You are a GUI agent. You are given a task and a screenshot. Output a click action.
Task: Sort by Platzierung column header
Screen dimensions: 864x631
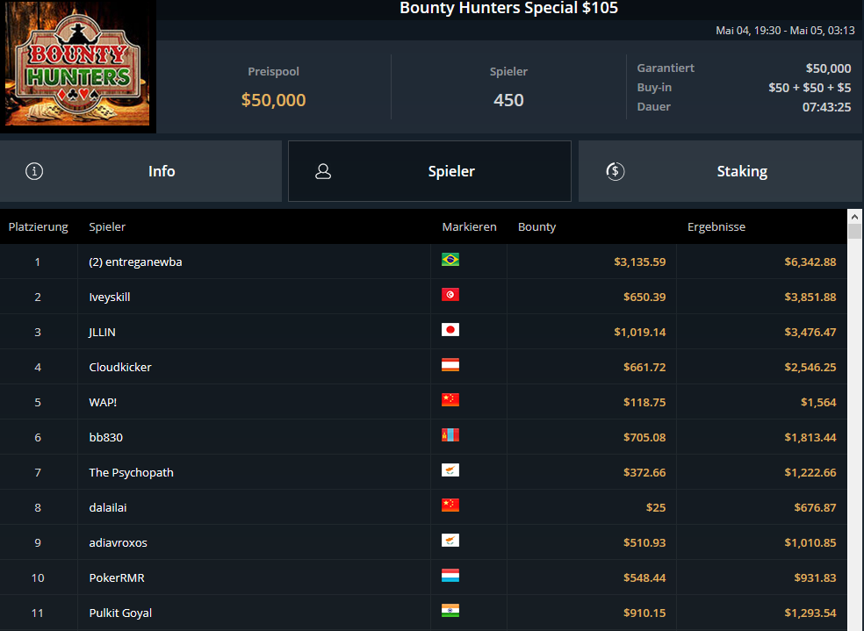tap(38, 226)
